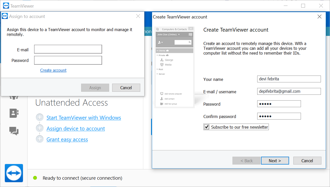Click plus icon beside Start TeamViewer with Windows
This screenshot has width=330, height=187.
[40, 118]
